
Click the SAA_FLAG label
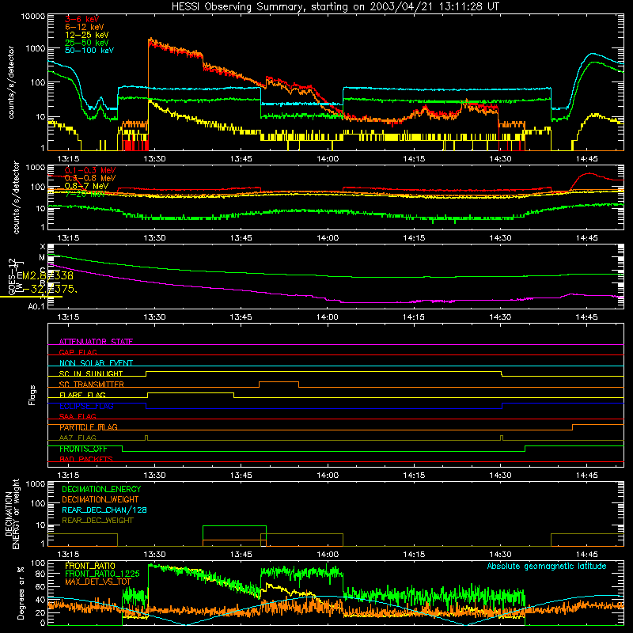coord(78,416)
